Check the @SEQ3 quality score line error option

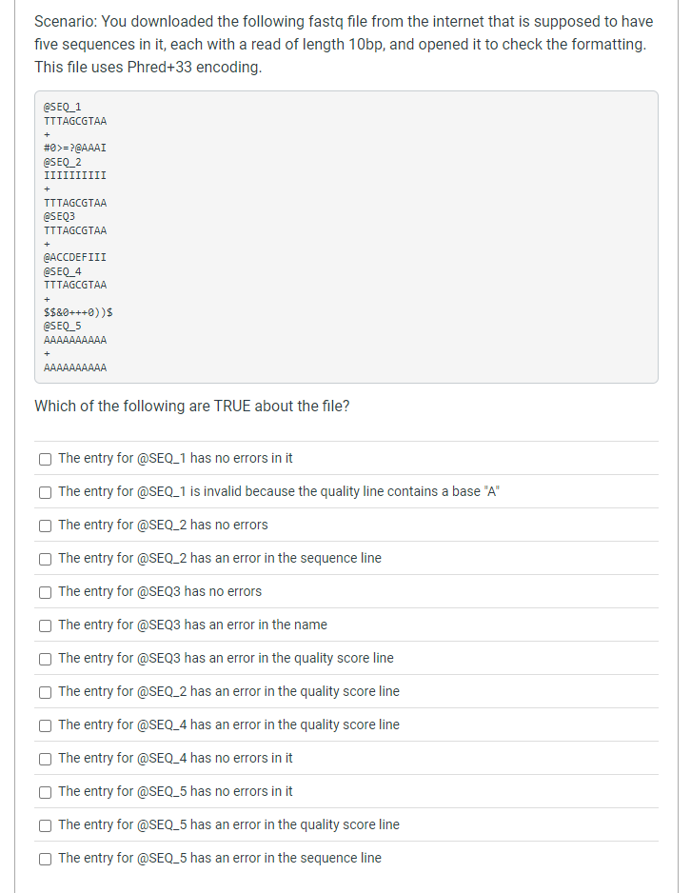(45, 659)
